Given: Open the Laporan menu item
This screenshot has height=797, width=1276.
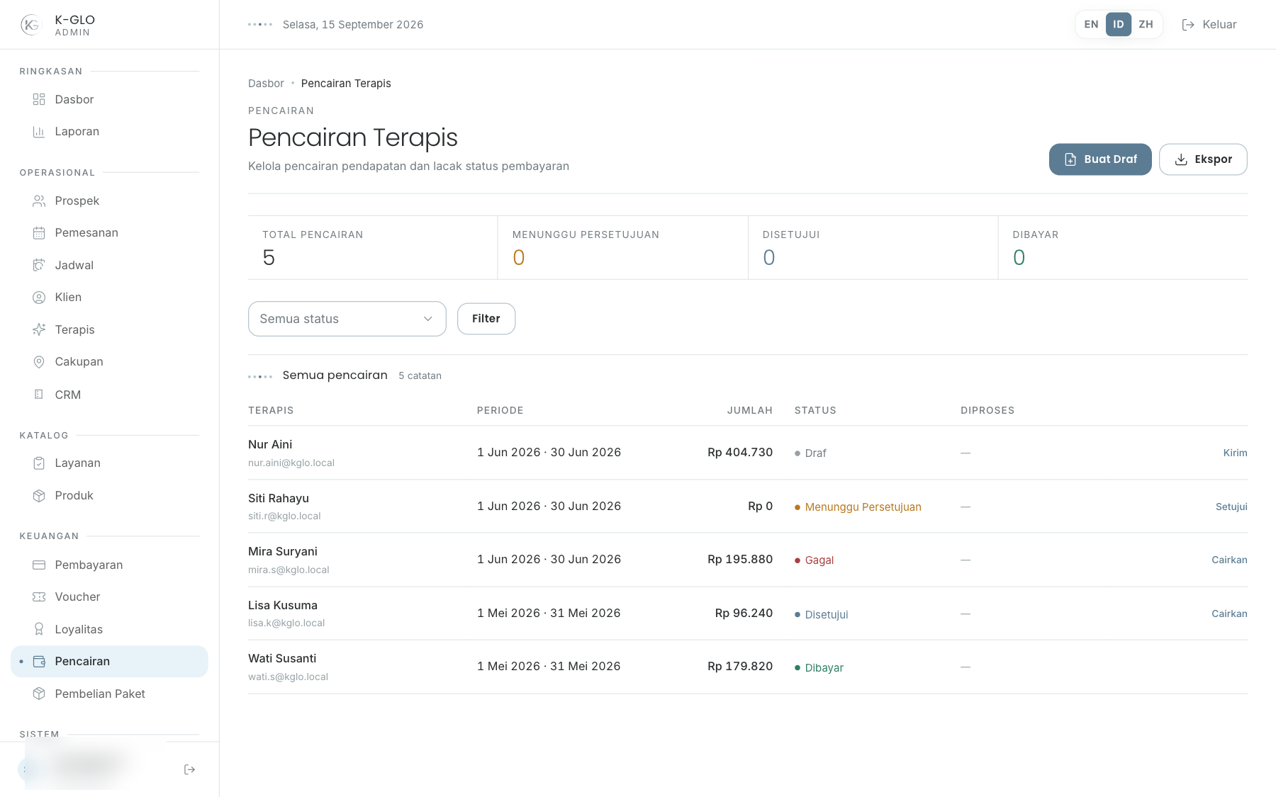Looking at the screenshot, I should click(109, 131).
